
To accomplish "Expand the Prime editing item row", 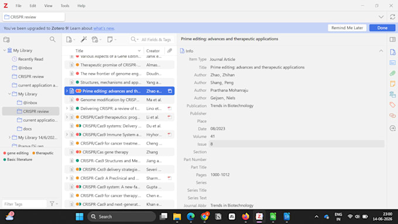I will [67, 91].
